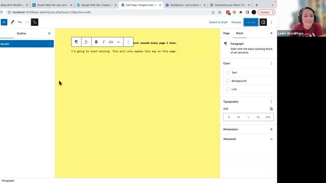Image resolution: width=326 pixels, height=183 pixels.
Task: Open options for Paragraph in list view
Action: 50,44
